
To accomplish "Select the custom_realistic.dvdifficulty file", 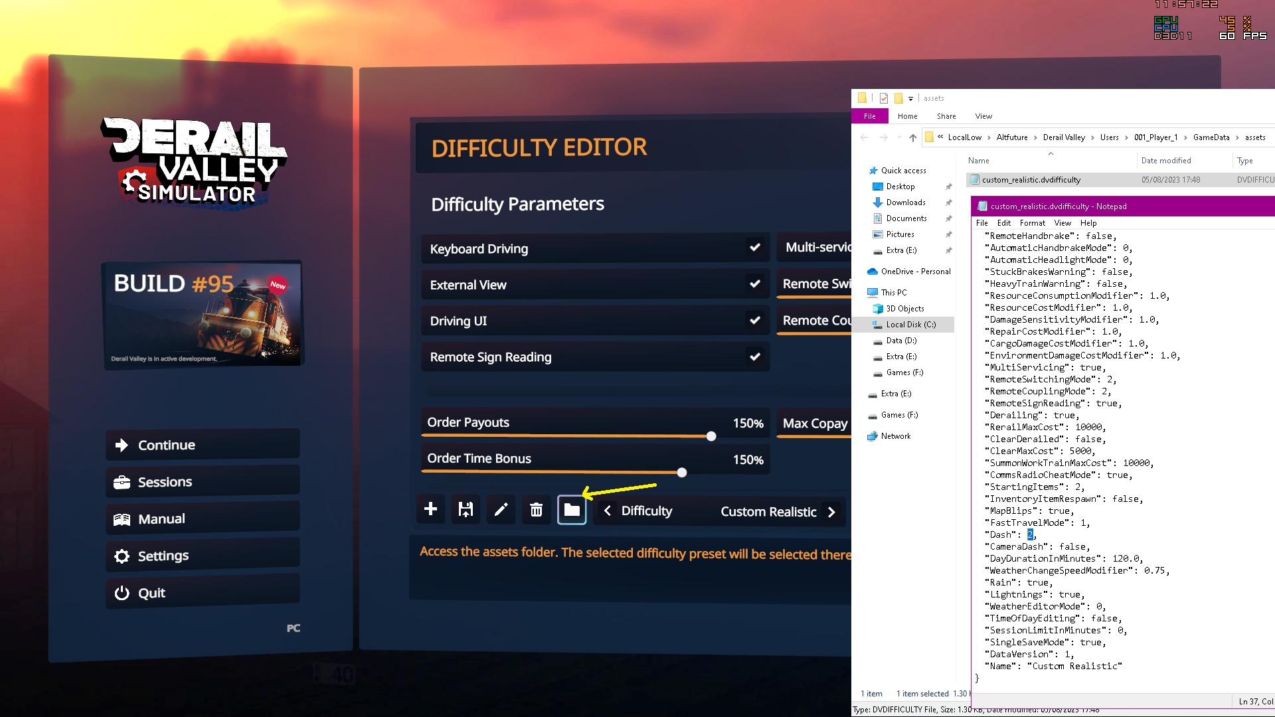I will tap(1031, 180).
